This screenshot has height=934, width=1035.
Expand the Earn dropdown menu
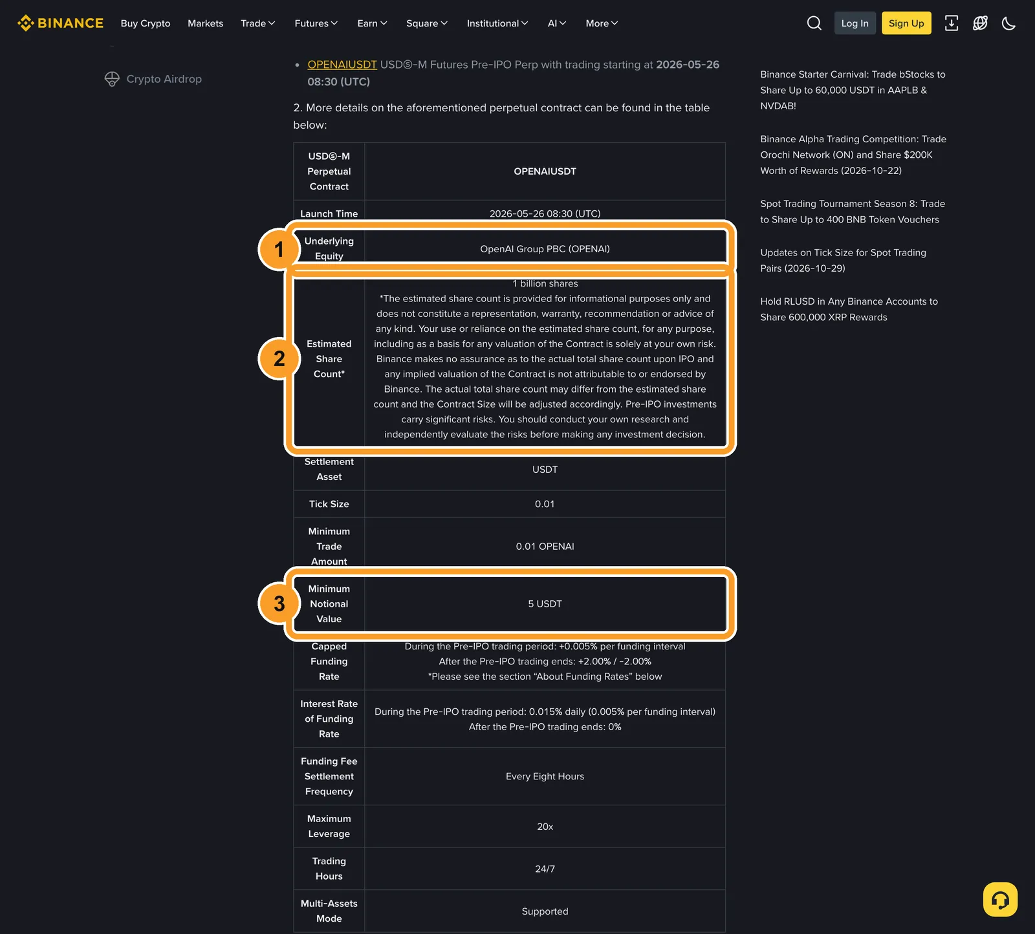pyautogui.click(x=372, y=23)
